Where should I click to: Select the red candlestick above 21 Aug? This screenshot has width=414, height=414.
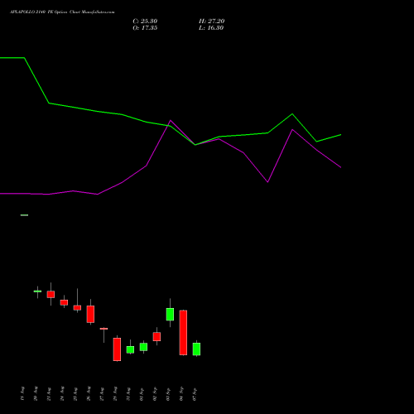[x=51, y=294]
